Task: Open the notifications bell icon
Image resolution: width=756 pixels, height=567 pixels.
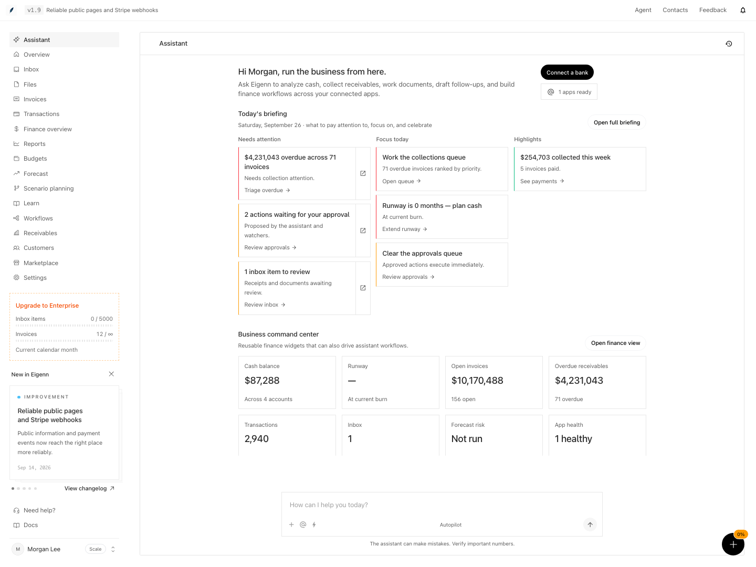Action: pyautogui.click(x=743, y=10)
